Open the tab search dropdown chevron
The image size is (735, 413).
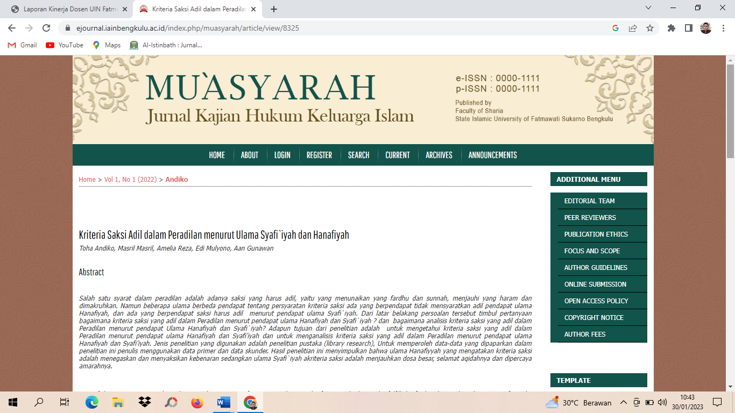click(x=648, y=8)
